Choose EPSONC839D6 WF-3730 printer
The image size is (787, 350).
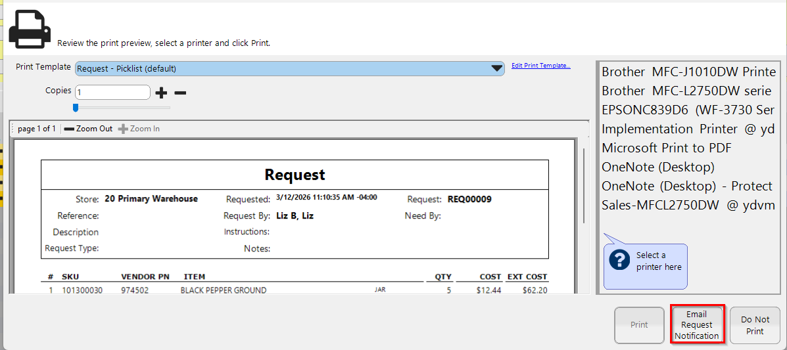click(x=688, y=110)
